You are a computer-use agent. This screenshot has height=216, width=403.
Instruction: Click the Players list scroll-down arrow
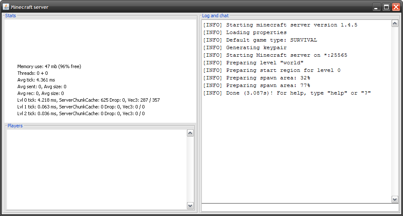coord(190,206)
